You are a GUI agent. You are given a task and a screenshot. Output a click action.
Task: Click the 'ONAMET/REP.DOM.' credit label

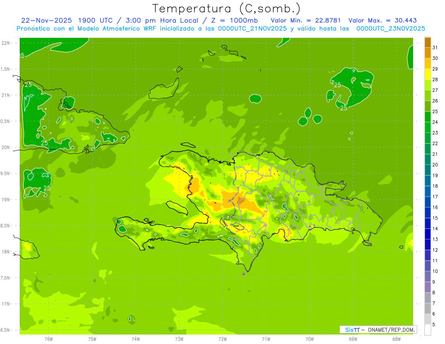[x=391, y=330]
